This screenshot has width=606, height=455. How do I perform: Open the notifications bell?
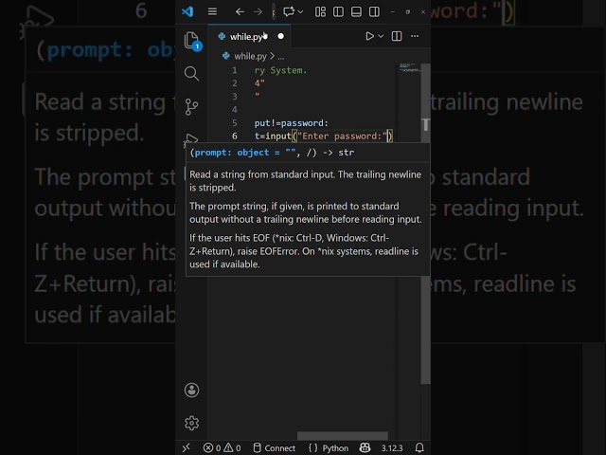(x=419, y=447)
